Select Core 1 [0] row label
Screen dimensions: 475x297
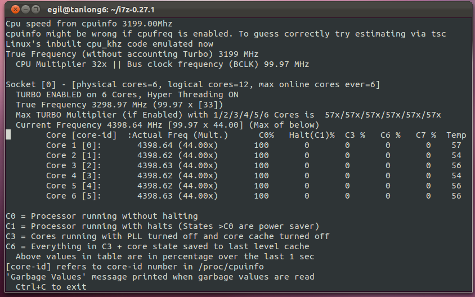tap(74, 145)
